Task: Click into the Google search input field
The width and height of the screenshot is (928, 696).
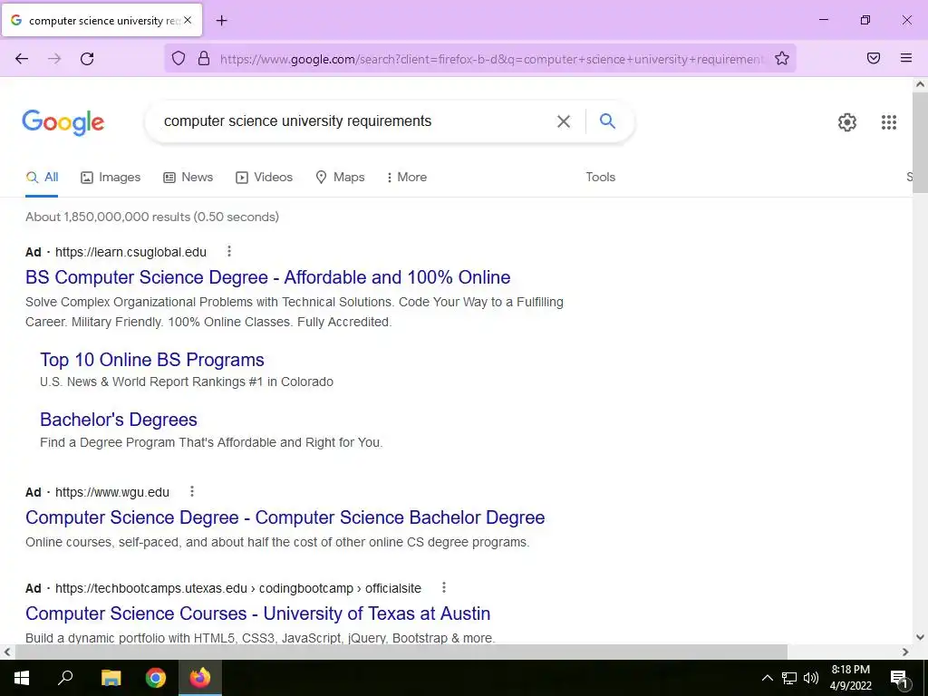Action: pos(355,121)
